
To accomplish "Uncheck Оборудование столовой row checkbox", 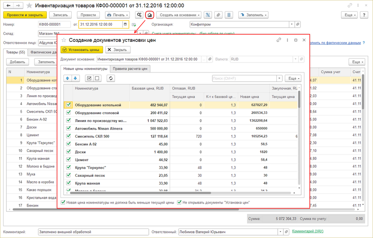I will pos(68,113).
